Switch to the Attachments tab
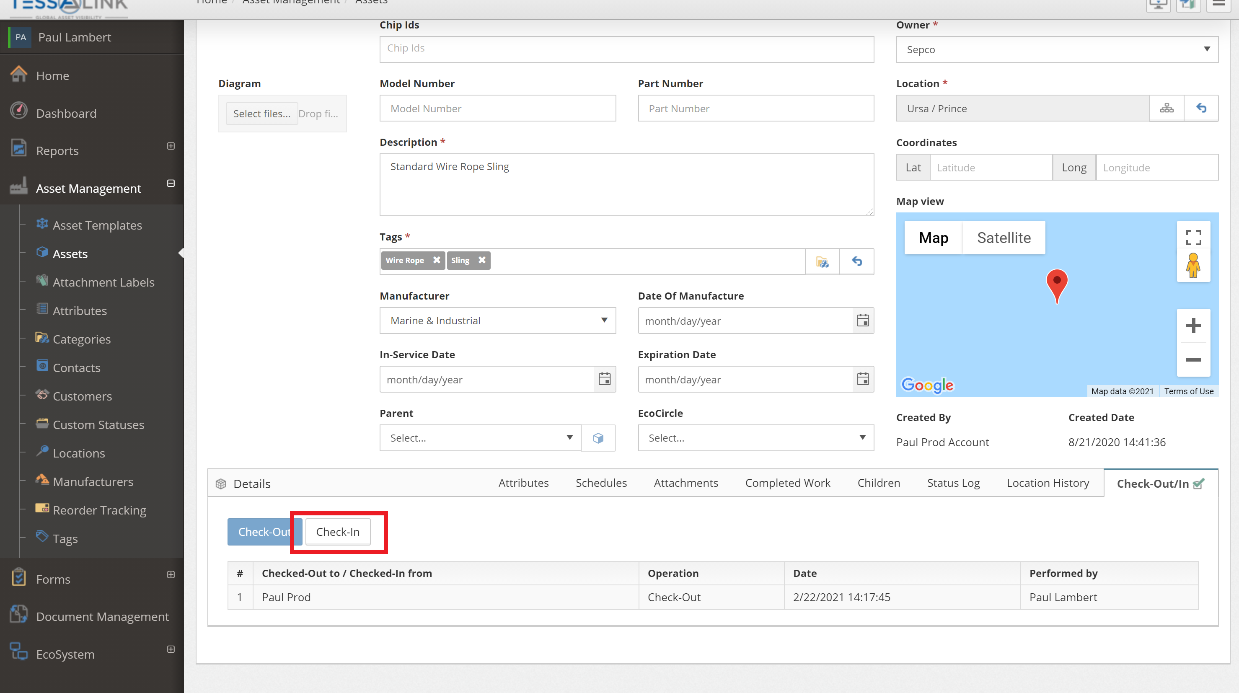Image resolution: width=1239 pixels, height=693 pixels. (x=686, y=483)
